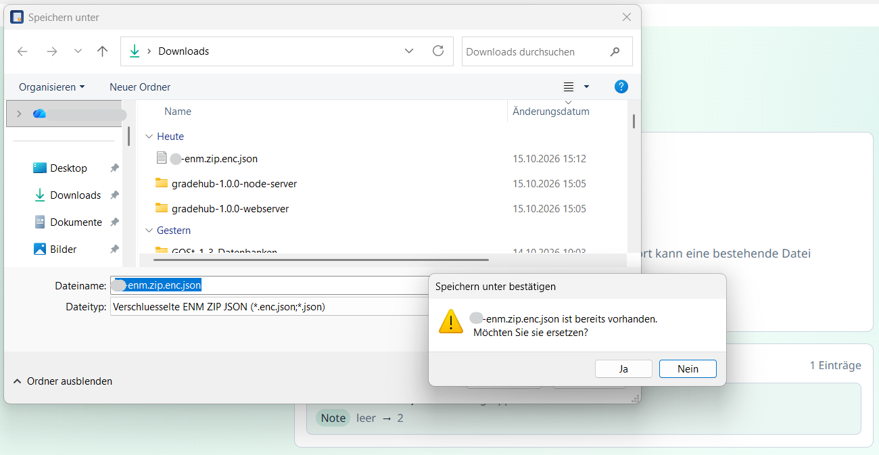Image resolution: width=879 pixels, height=455 pixels.
Task: Click the pin icon next to Bilder
Action: coord(115,249)
